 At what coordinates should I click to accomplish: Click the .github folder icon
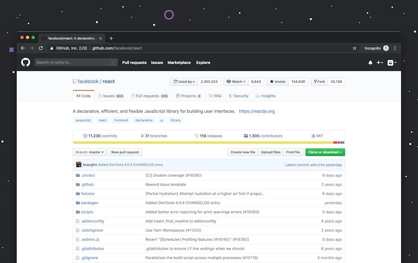[78, 185]
